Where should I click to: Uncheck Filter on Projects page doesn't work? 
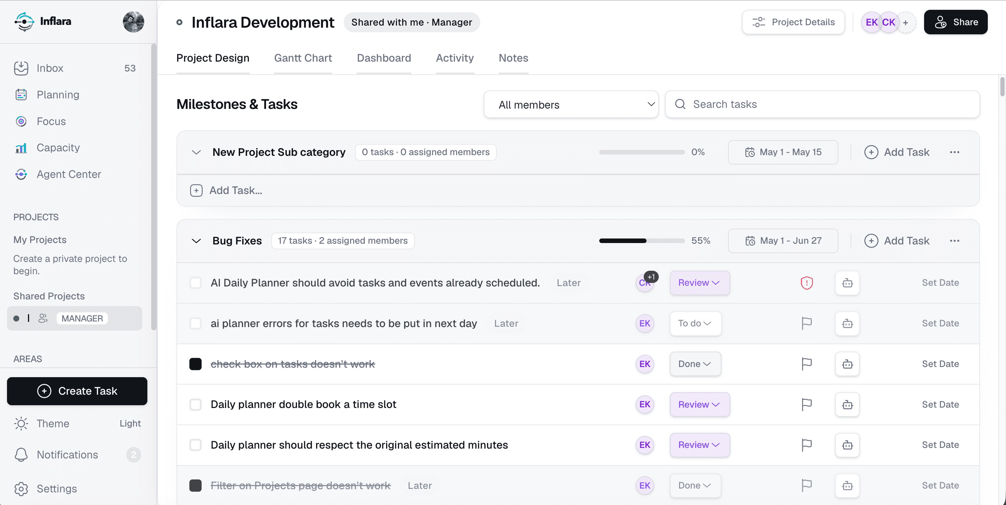click(x=195, y=485)
